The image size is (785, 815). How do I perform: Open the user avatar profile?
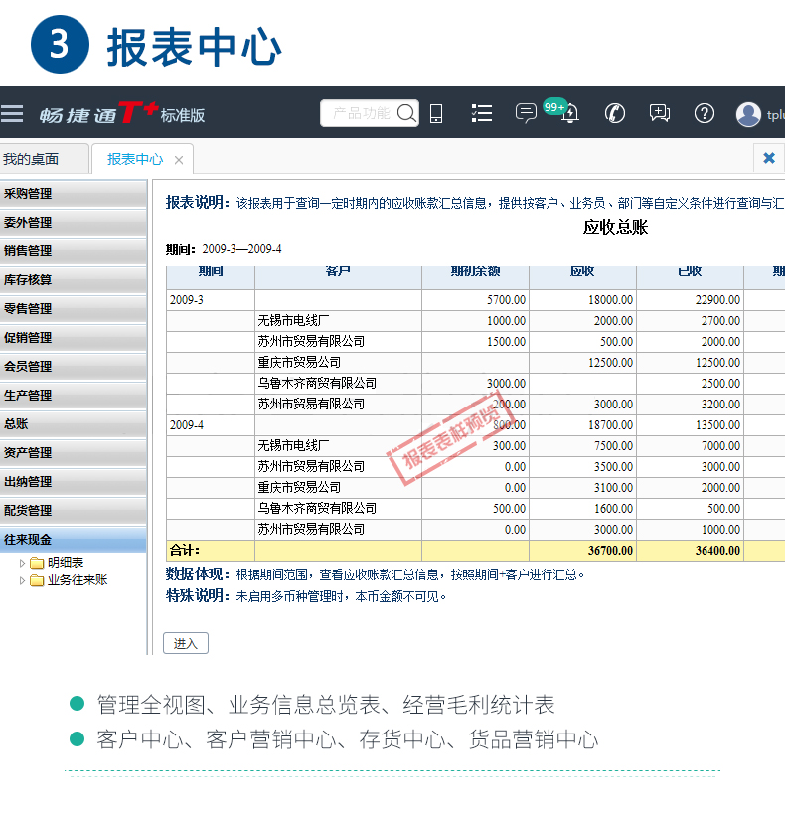pos(748,114)
